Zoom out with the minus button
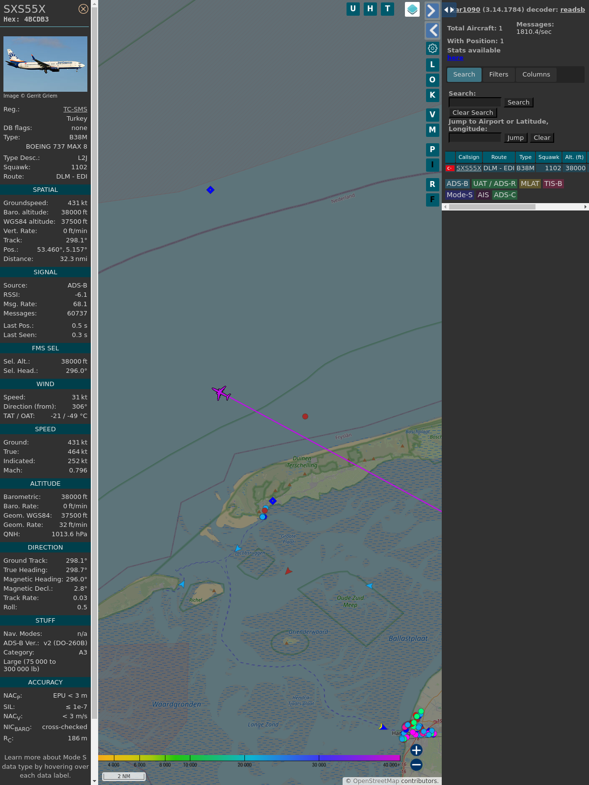589x785 pixels. pyautogui.click(x=416, y=764)
